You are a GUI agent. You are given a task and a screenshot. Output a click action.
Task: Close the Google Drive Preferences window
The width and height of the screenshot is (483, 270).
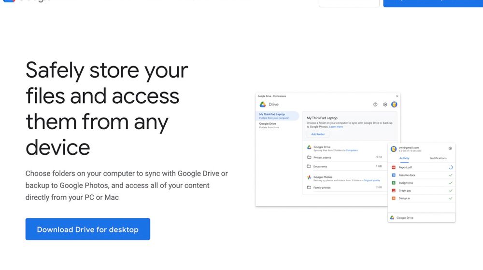pos(397,96)
